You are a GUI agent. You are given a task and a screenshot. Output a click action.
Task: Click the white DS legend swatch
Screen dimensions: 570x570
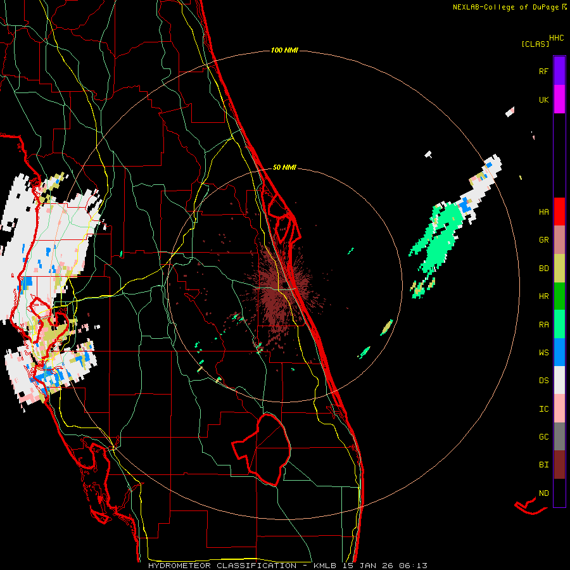(x=559, y=380)
